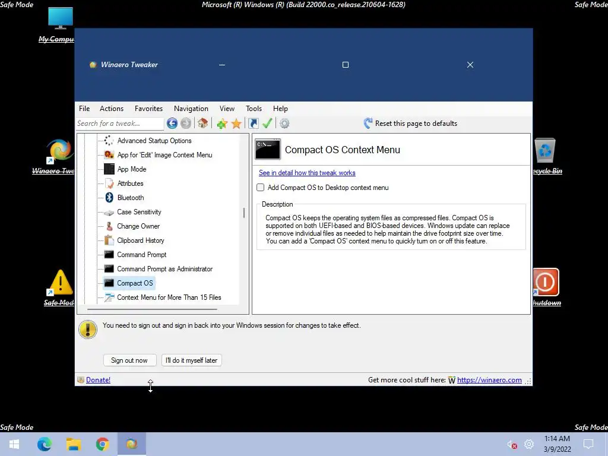Click the settings gear tray icon

[x=529, y=444]
